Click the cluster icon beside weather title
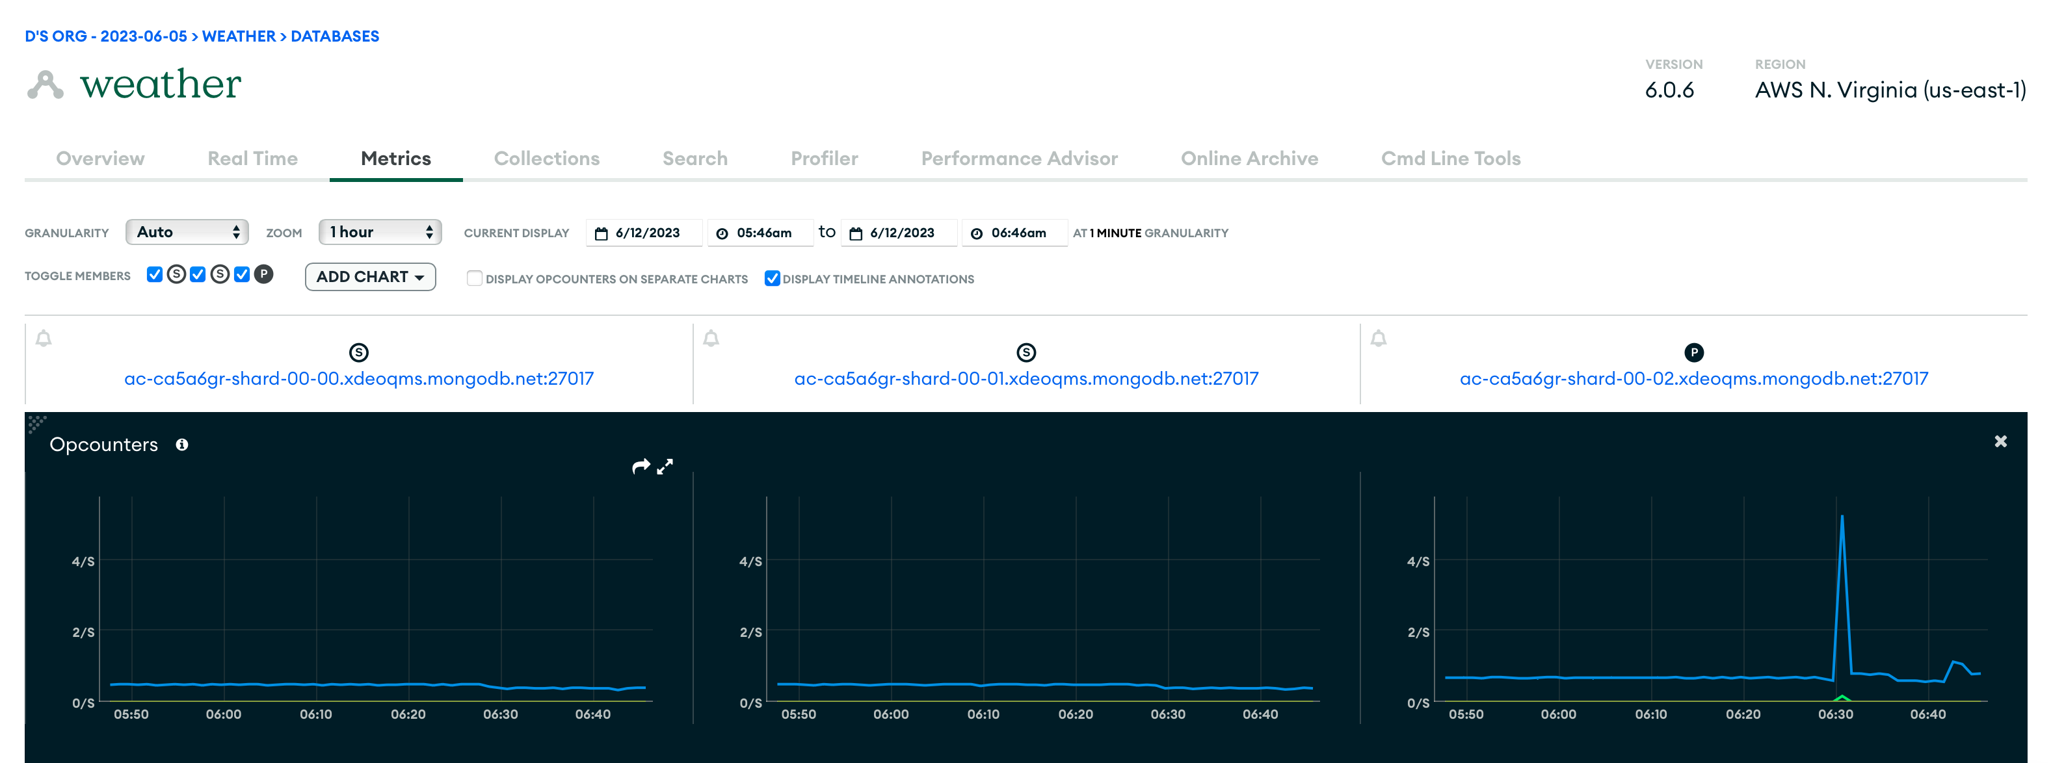The height and width of the screenshot is (763, 2051). (46, 84)
